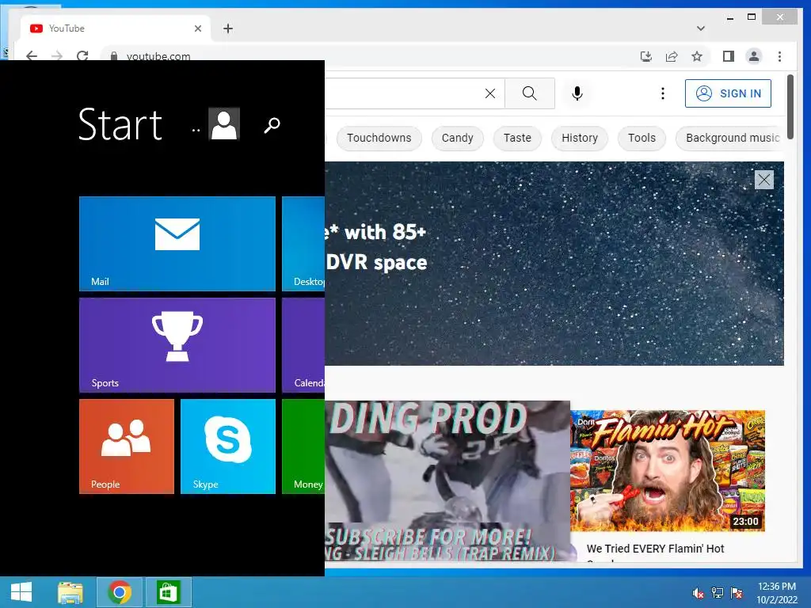Click the muted volume tray icon

point(698,593)
